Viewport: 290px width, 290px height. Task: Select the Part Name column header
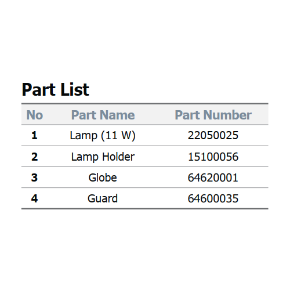pos(103,115)
